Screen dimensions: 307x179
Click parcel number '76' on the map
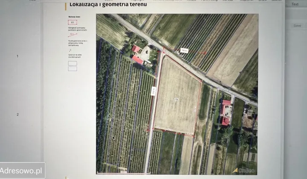coord(177,99)
